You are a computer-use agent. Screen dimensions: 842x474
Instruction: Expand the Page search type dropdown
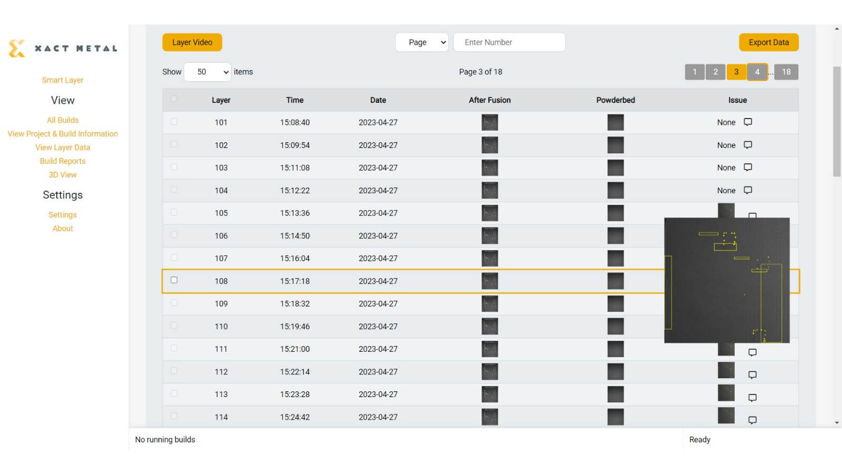[x=422, y=42]
